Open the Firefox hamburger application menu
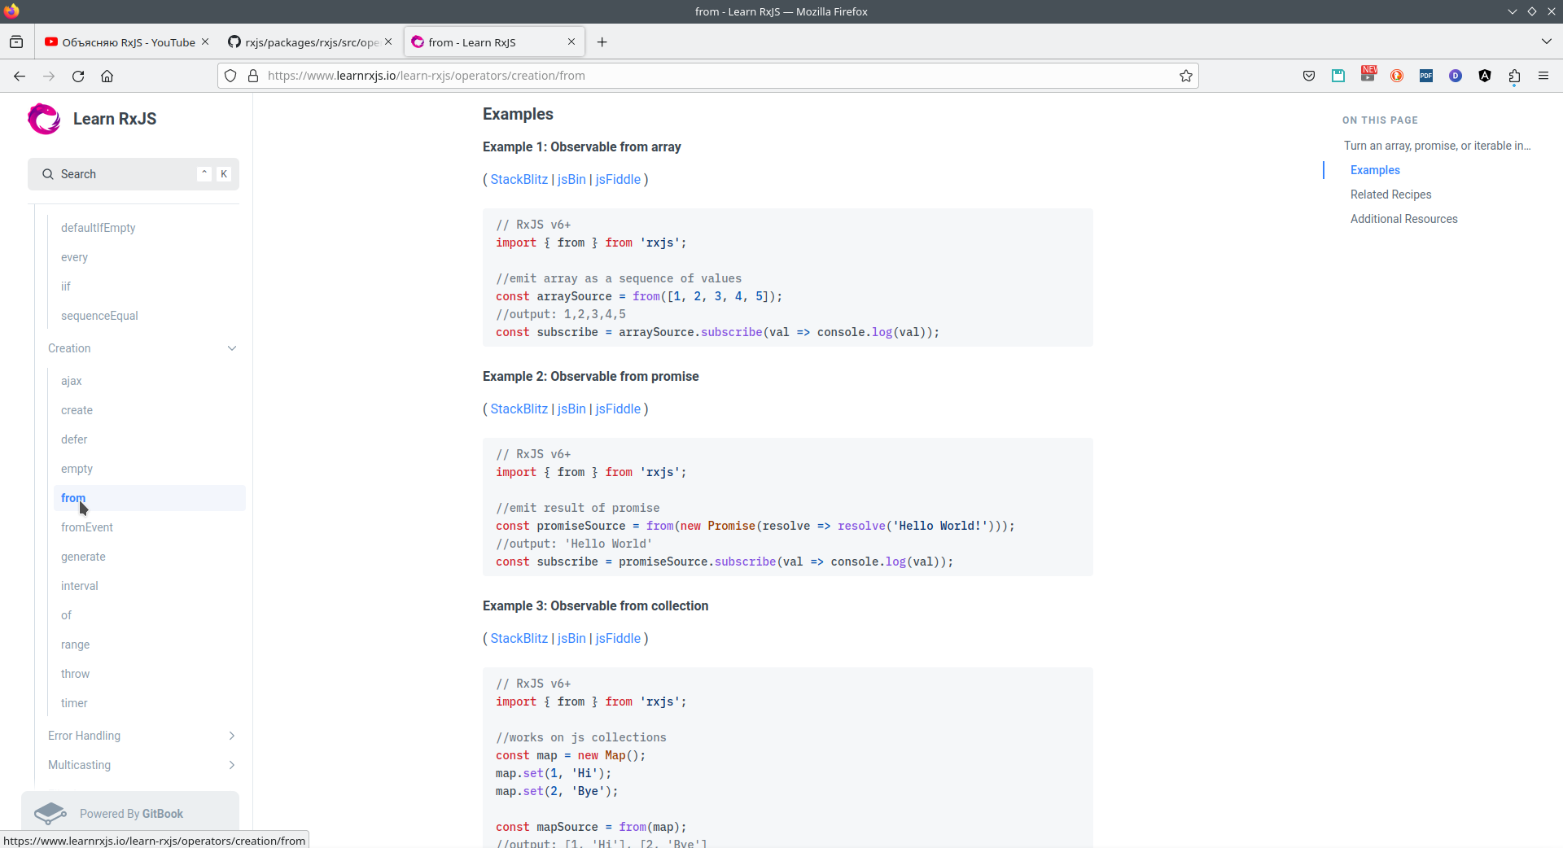 [x=1543, y=76]
